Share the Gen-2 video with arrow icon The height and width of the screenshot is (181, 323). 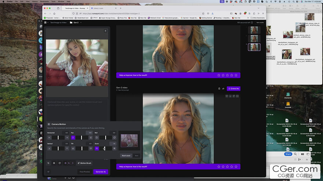tap(223, 88)
